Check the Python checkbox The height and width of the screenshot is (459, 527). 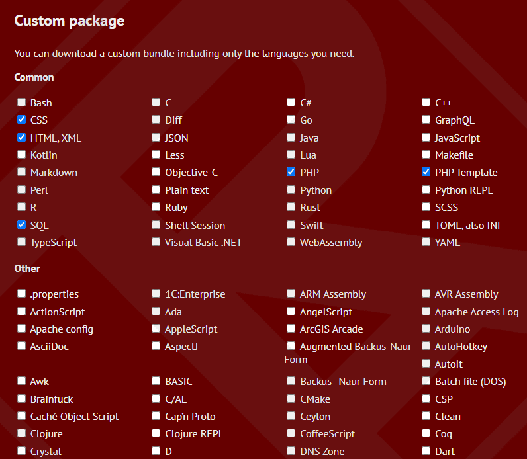point(291,190)
